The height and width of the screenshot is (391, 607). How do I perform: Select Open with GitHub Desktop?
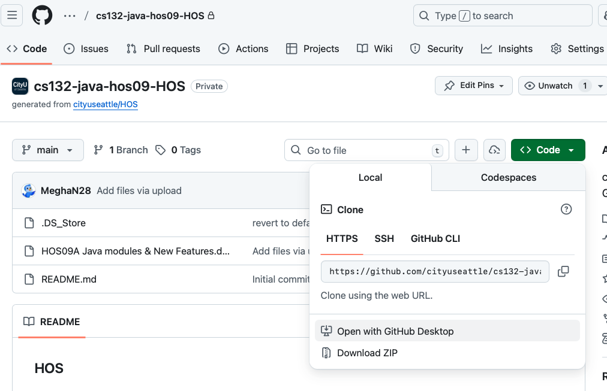[x=394, y=331]
